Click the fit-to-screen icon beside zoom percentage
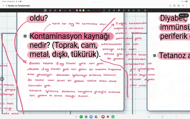Image resolution: width=190 pixels, height=119 pixels. pyautogui.click(x=186, y=15)
